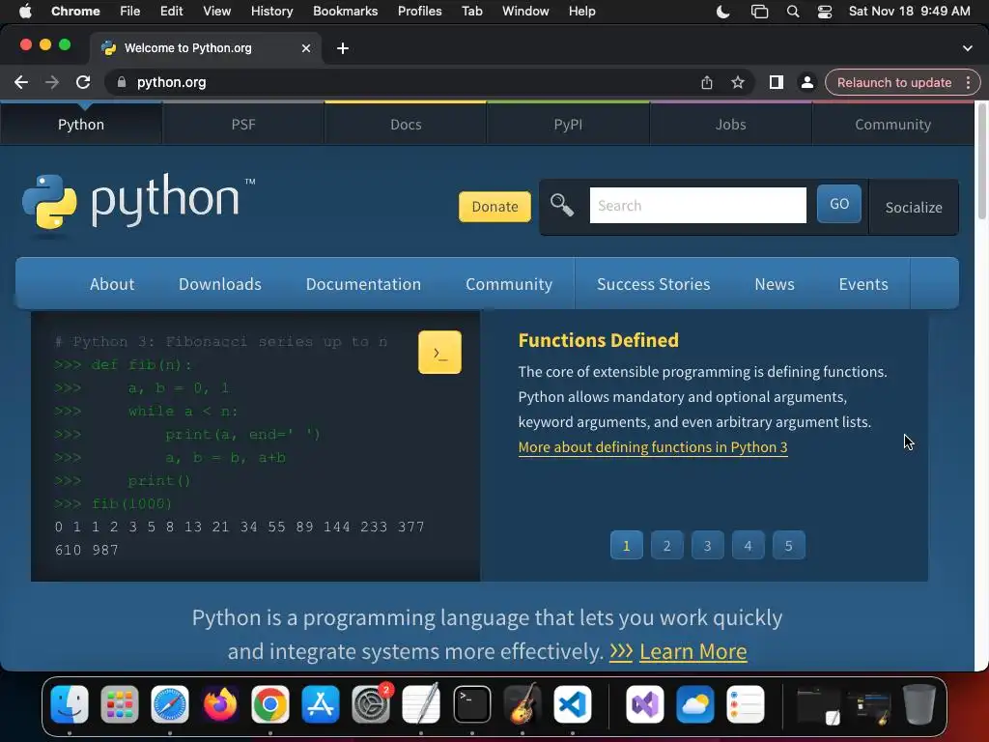Launch the interactive shell button

(439, 352)
